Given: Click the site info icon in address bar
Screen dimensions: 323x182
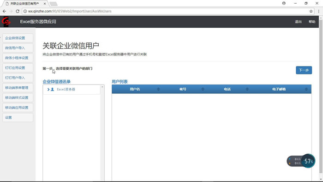Looking at the screenshot, I should point(25,11).
